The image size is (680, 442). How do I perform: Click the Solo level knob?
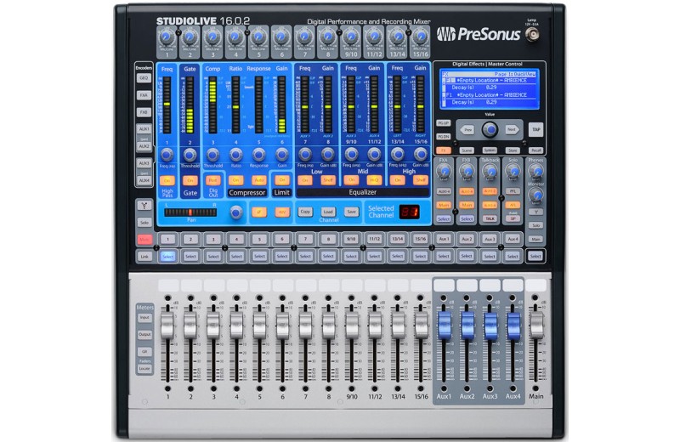[x=513, y=172]
